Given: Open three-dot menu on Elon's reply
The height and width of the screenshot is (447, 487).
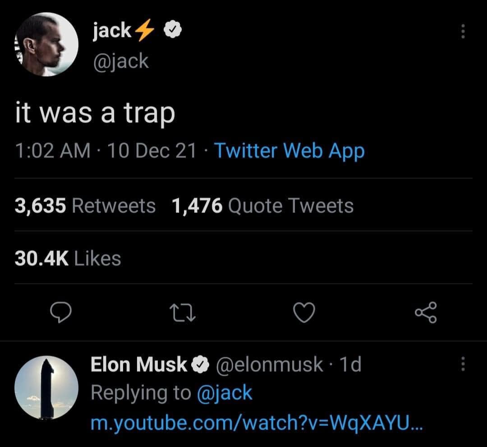Looking at the screenshot, I should [x=462, y=364].
